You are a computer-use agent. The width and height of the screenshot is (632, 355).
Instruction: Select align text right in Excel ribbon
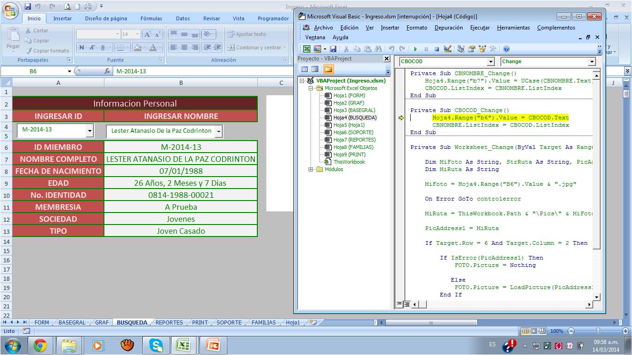pos(194,47)
